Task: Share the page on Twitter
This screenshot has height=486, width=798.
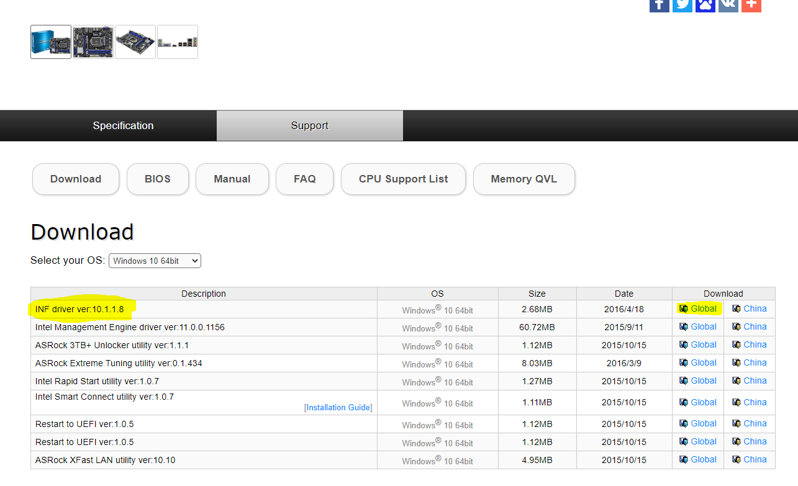Action: 682,5
